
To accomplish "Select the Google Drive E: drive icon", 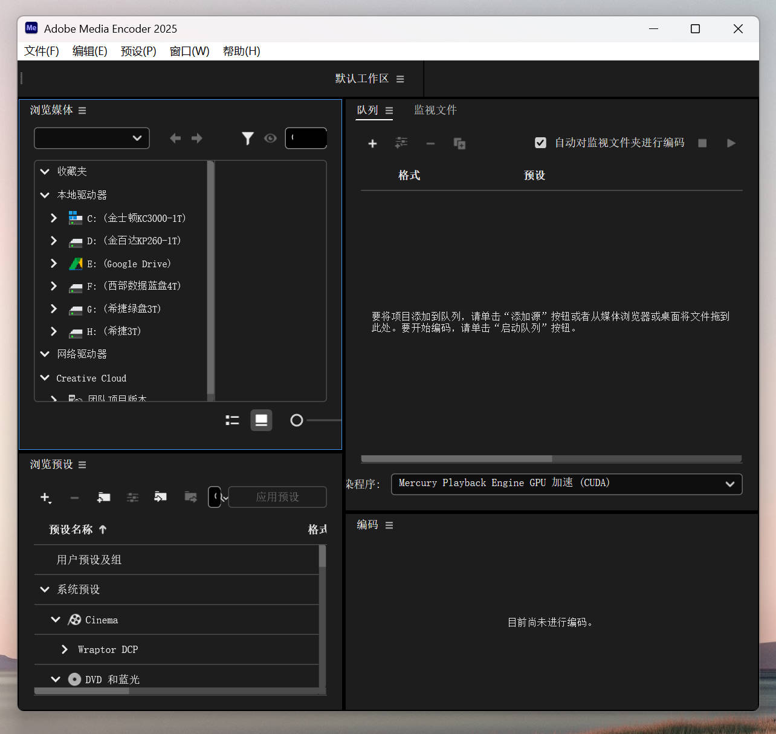I will pyautogui.click(x=76, y=264).
